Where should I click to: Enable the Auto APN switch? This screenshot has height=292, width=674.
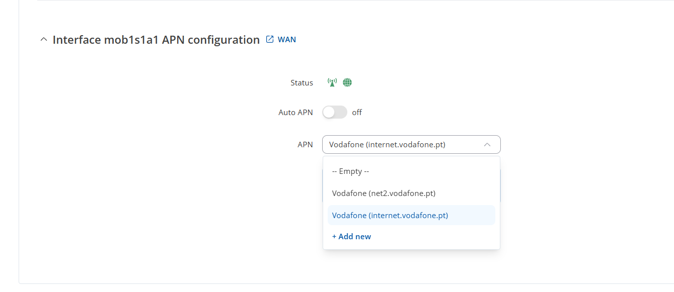pos(335,112)
